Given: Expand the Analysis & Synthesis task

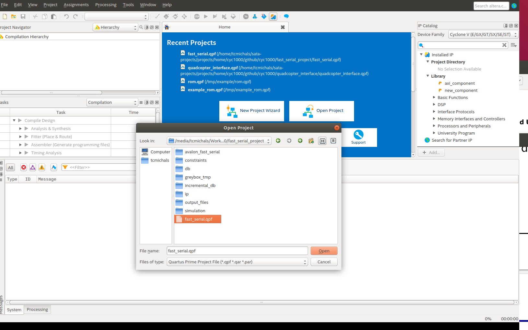Looking at the screenshot, I should coord(20,128).
